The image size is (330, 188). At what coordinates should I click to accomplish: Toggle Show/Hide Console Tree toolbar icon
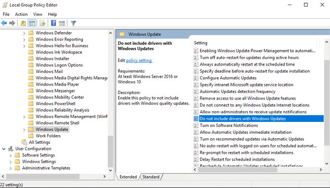coord(32,23)
